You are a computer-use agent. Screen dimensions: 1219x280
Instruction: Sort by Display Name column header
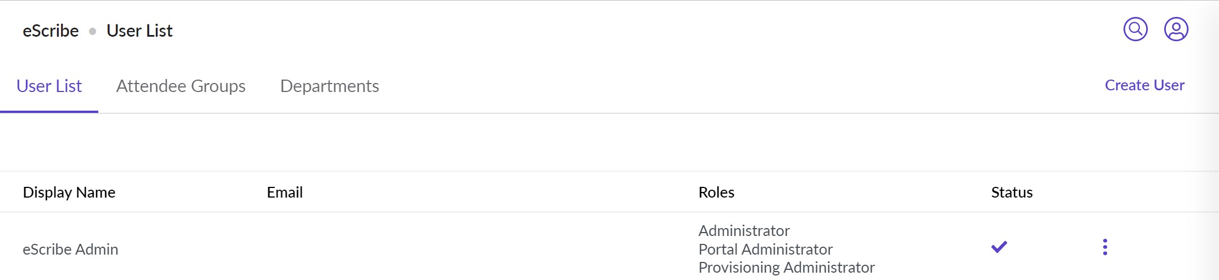[x=69, y=193]
